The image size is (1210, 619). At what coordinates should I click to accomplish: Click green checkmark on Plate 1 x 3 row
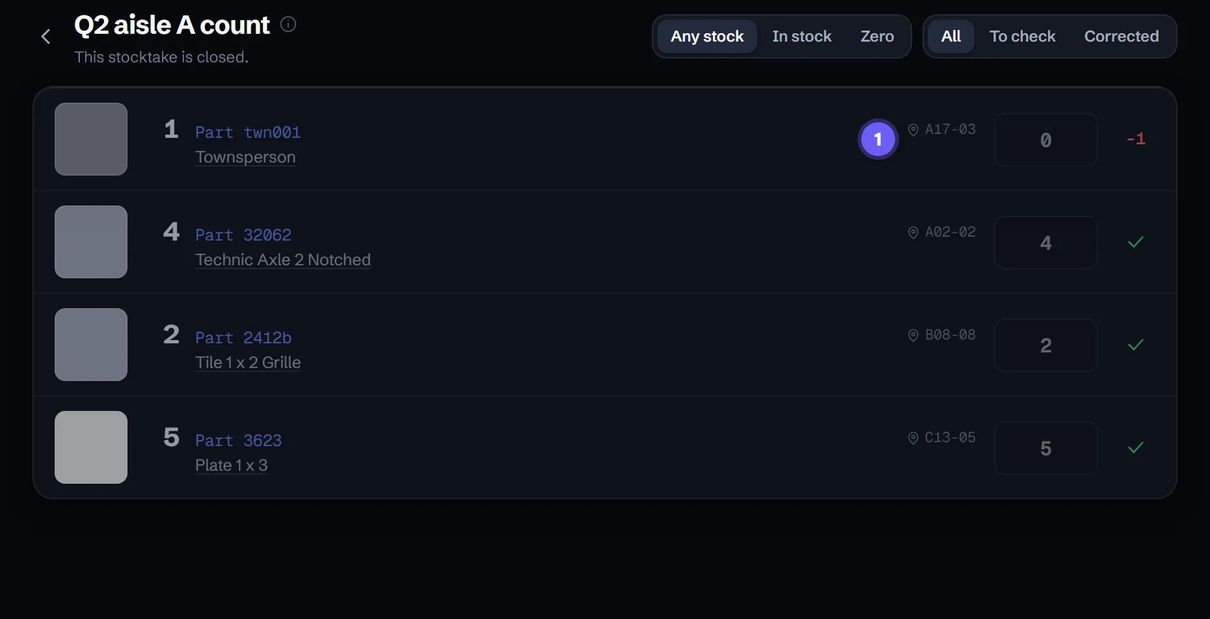tap(1136, 447)
